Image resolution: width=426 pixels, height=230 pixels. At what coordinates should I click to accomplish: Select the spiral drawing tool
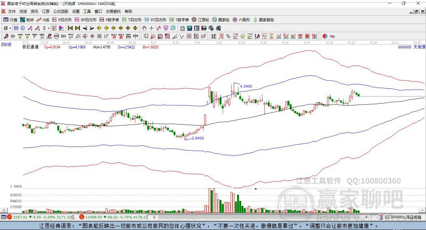click(x=42, y=37)
